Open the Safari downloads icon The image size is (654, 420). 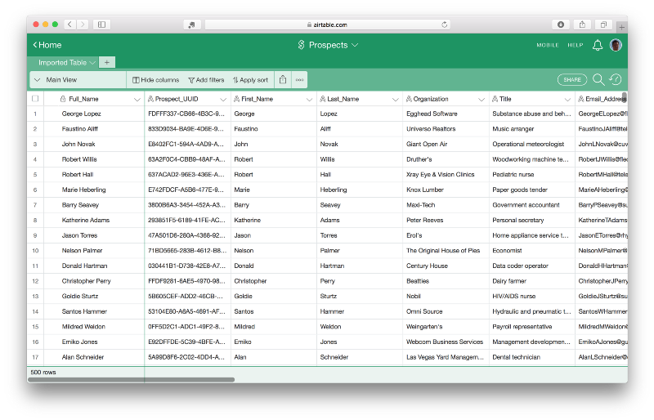(x=561, y=25)
